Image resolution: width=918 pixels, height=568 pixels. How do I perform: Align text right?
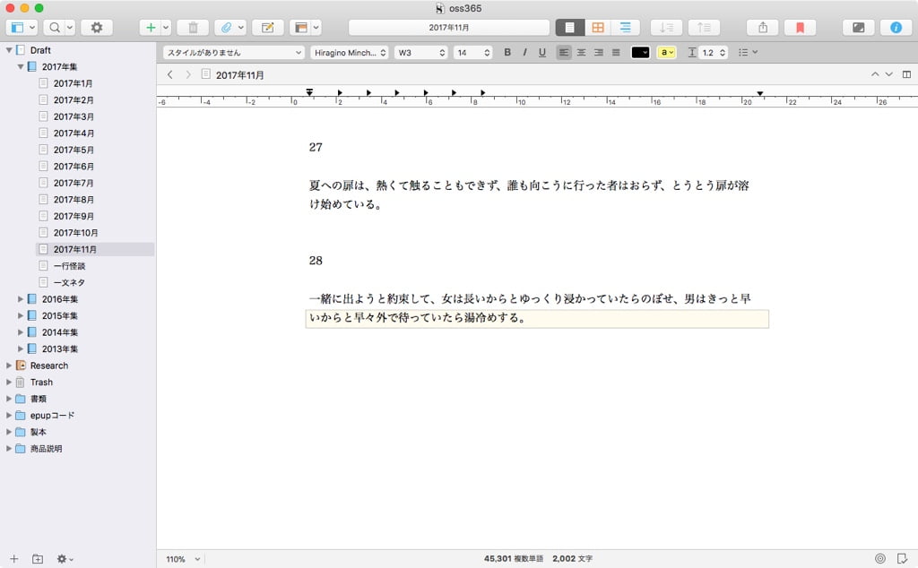[598, 53]
